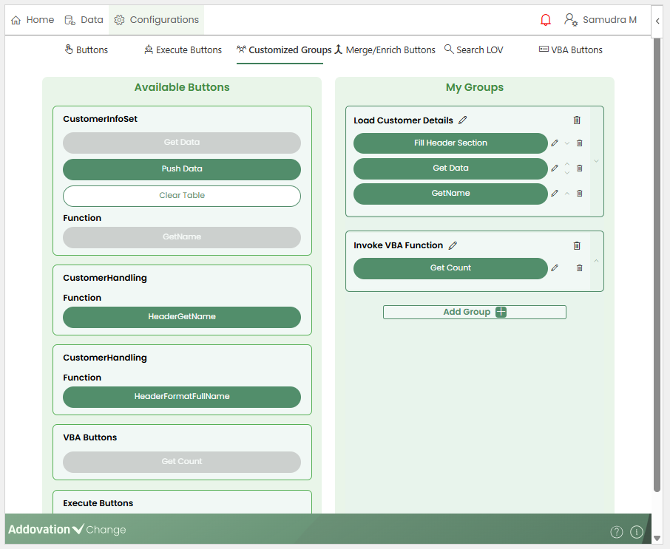Click the red notification bell icon
The height and width of the screenshot is (549, 670).
click(x=546, y=20)
